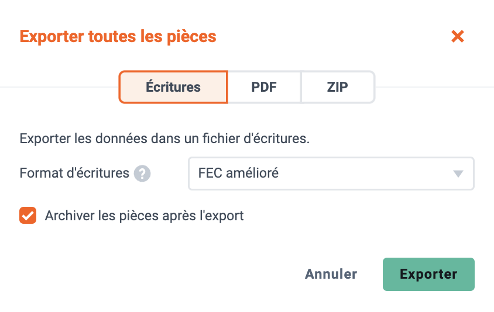The width and height of the screenshot is (494, 312).
Task: Uncheck the archive after export checkbox
Action: click(28, 216)
